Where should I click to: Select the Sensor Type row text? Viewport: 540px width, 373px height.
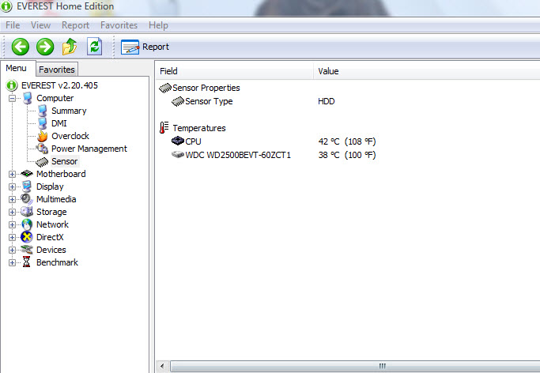(209, 101)
